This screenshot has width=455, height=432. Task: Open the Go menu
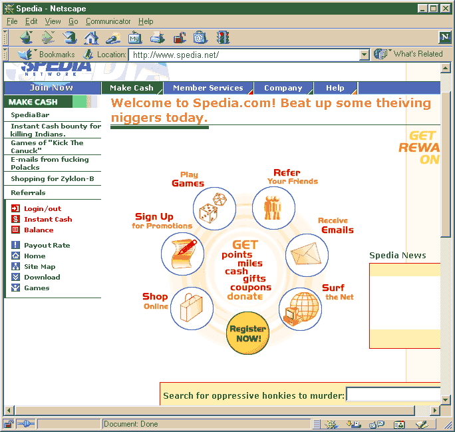73,21
